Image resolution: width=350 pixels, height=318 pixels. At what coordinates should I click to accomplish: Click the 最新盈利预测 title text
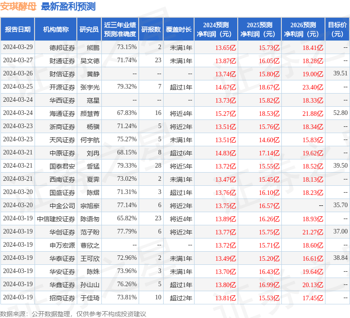coord(68,6)
